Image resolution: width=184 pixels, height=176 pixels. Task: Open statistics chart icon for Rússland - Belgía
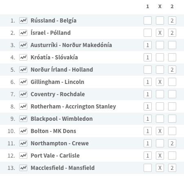tap(23, 20)
